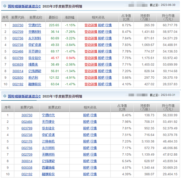Select share count 3,150.38 cell
This screenshot has width=181, height=180.
(x=145, y=141)
